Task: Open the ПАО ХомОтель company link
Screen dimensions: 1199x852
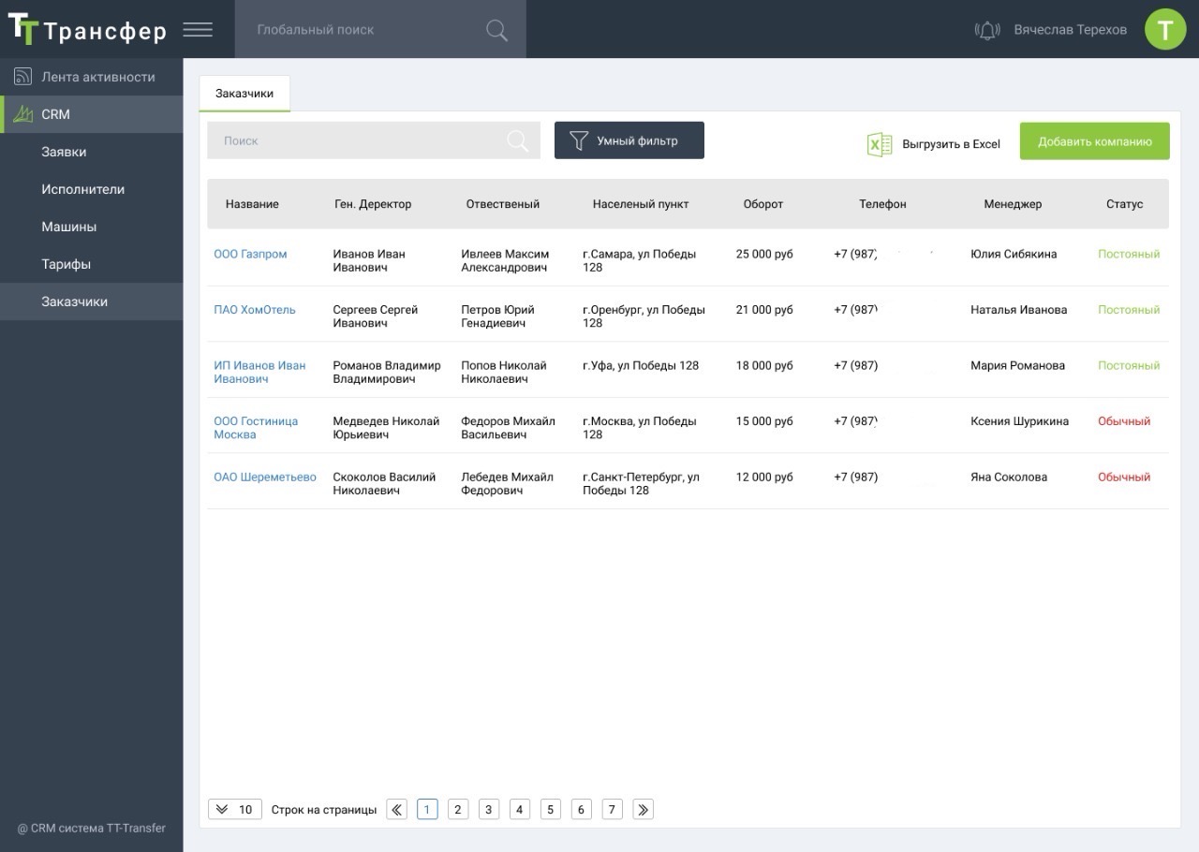Action: (x=254, y=310)
